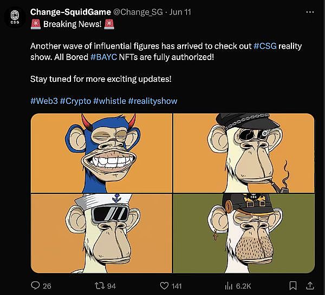Image resolution: width=325 pixels, height=295 pixels.
Task: Follow the #CSG hashtag link
Action: (265, 46)
